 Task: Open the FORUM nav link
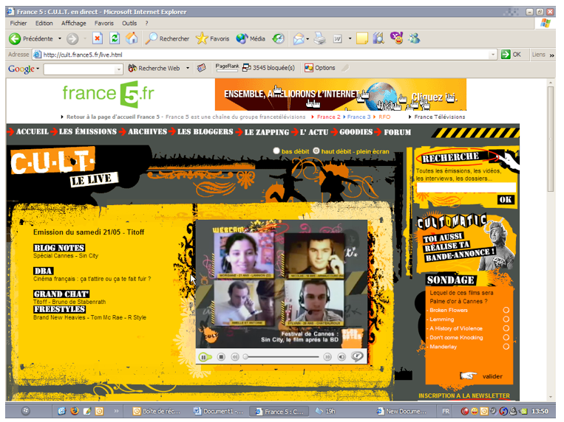[397, 132]
